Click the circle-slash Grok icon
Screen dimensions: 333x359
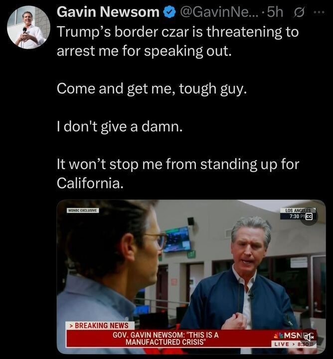click(x=299, y=12)
